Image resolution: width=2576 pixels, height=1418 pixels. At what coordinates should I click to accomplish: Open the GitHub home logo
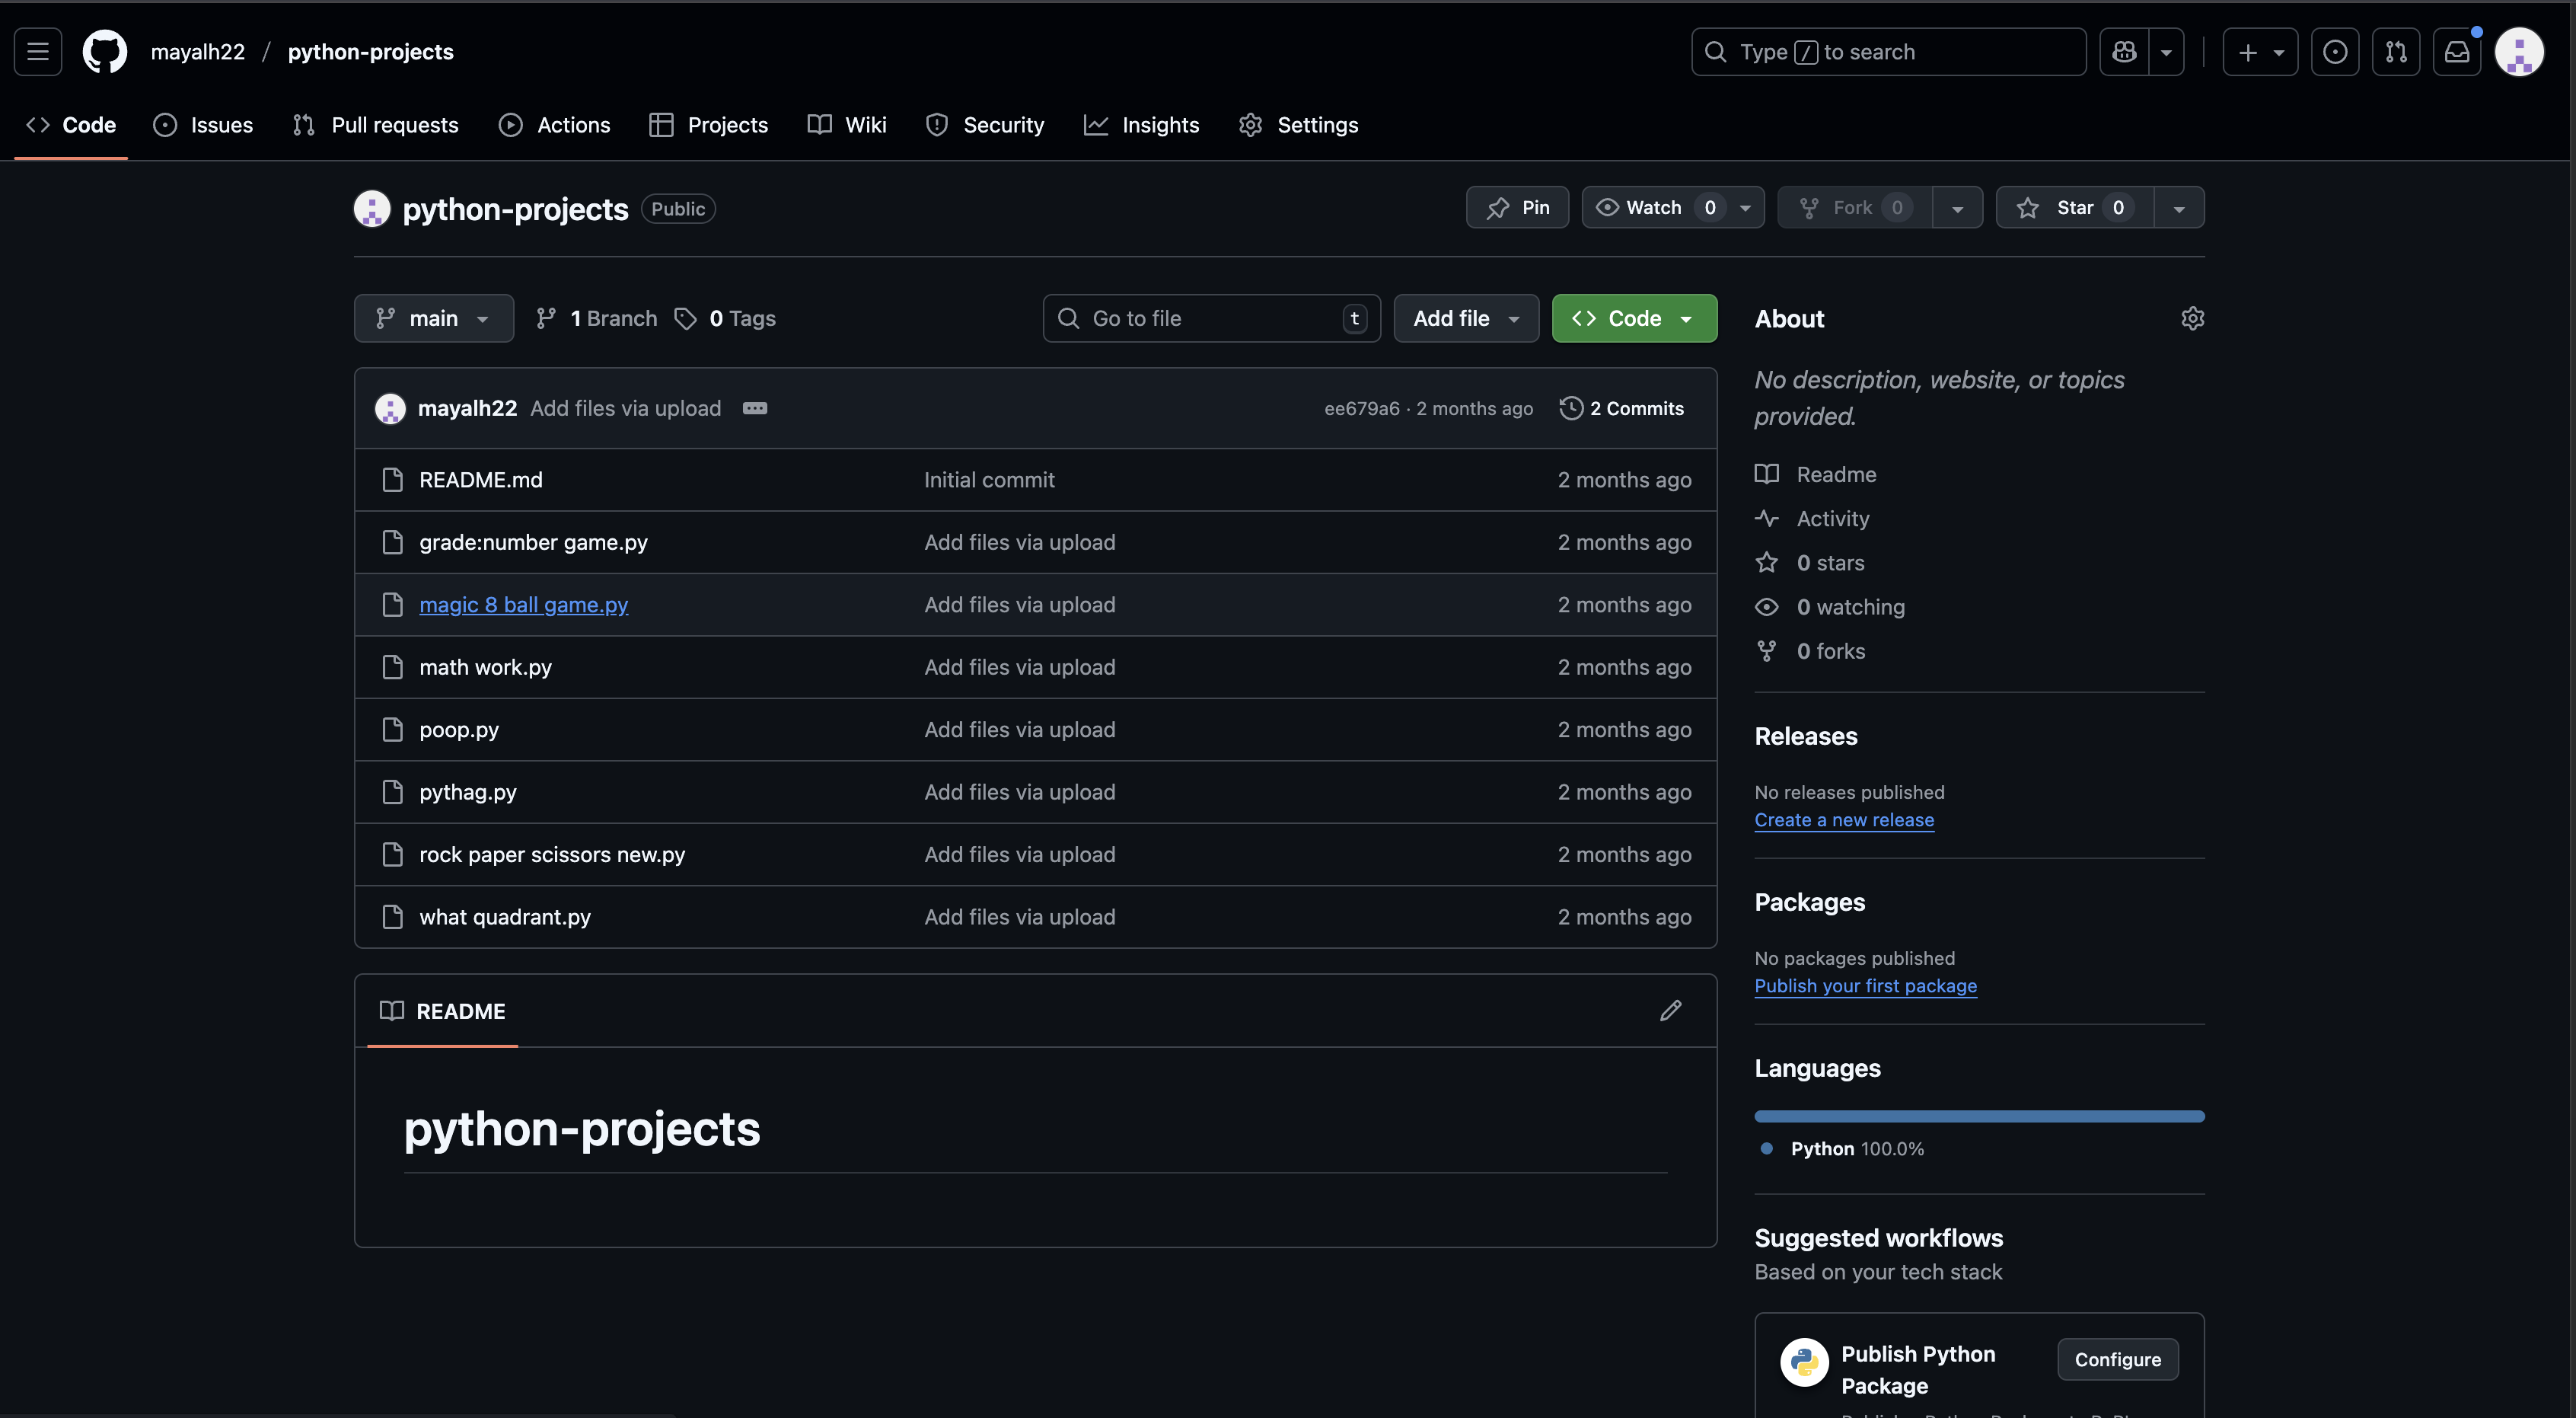[104, 51]
